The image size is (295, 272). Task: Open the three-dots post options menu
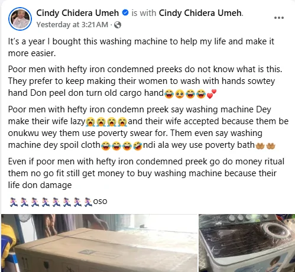click(x=279, y=18)
